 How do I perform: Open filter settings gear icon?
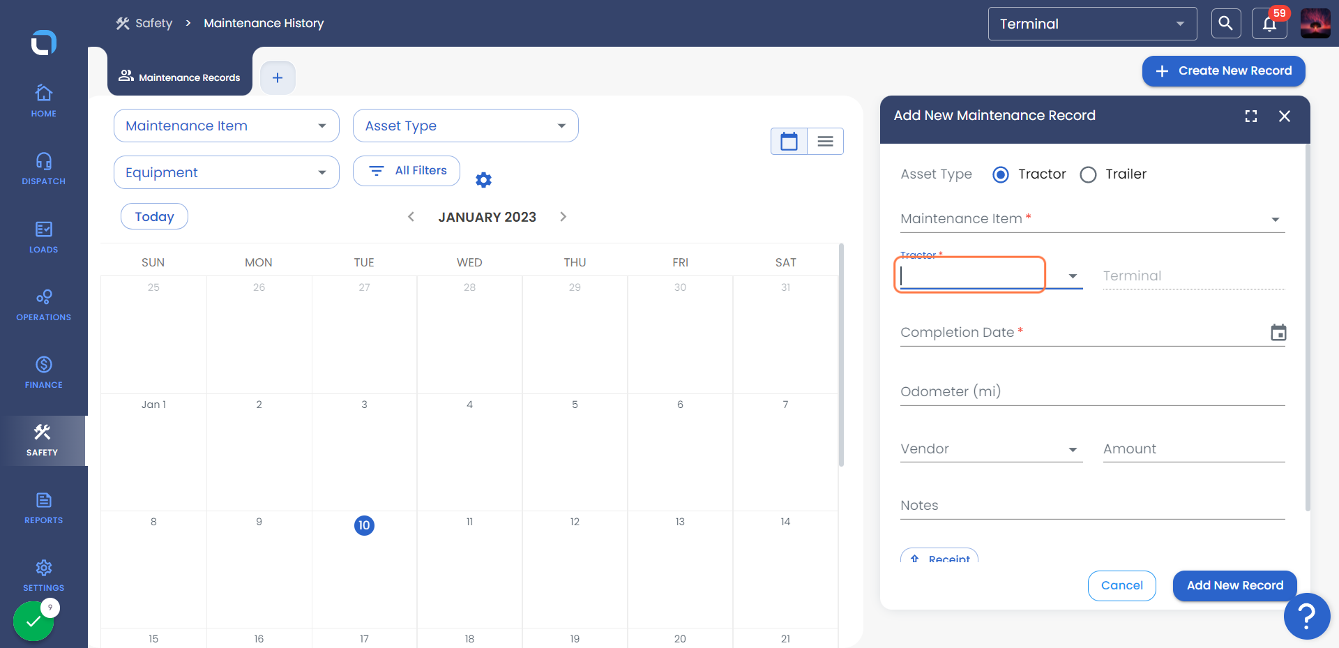point(483,180)
